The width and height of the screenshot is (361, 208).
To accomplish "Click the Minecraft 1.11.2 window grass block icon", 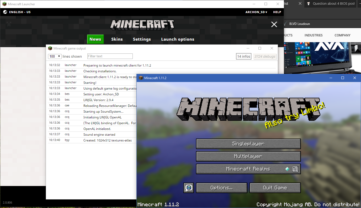I will (x=141, y=78).
